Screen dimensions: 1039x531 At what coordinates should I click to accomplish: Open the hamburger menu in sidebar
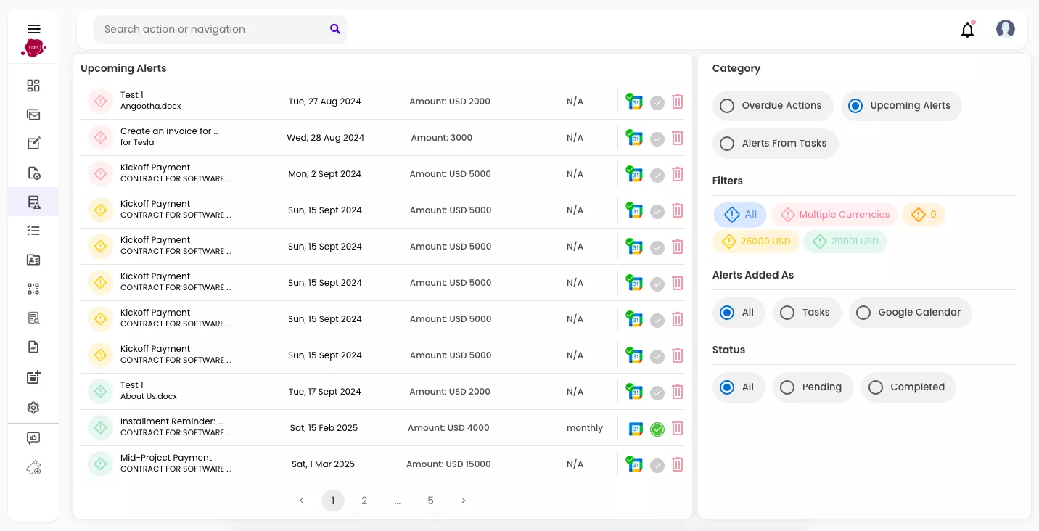point(33,29)
